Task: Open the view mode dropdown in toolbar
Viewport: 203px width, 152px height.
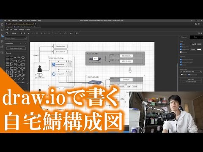Action: pyautogui.click(x=7, y=33)
